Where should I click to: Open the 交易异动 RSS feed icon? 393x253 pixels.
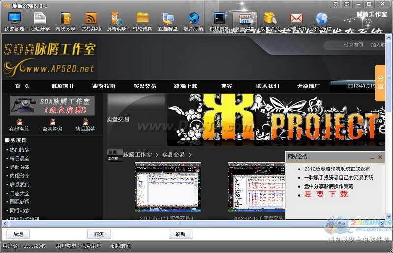[91, 19]
